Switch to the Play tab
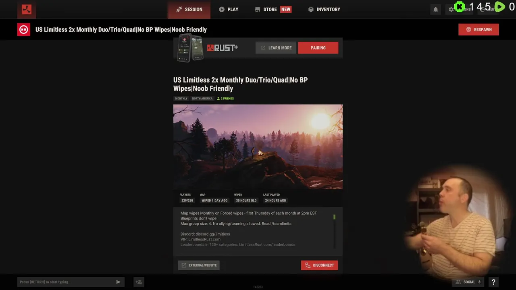 click(229, 9)
